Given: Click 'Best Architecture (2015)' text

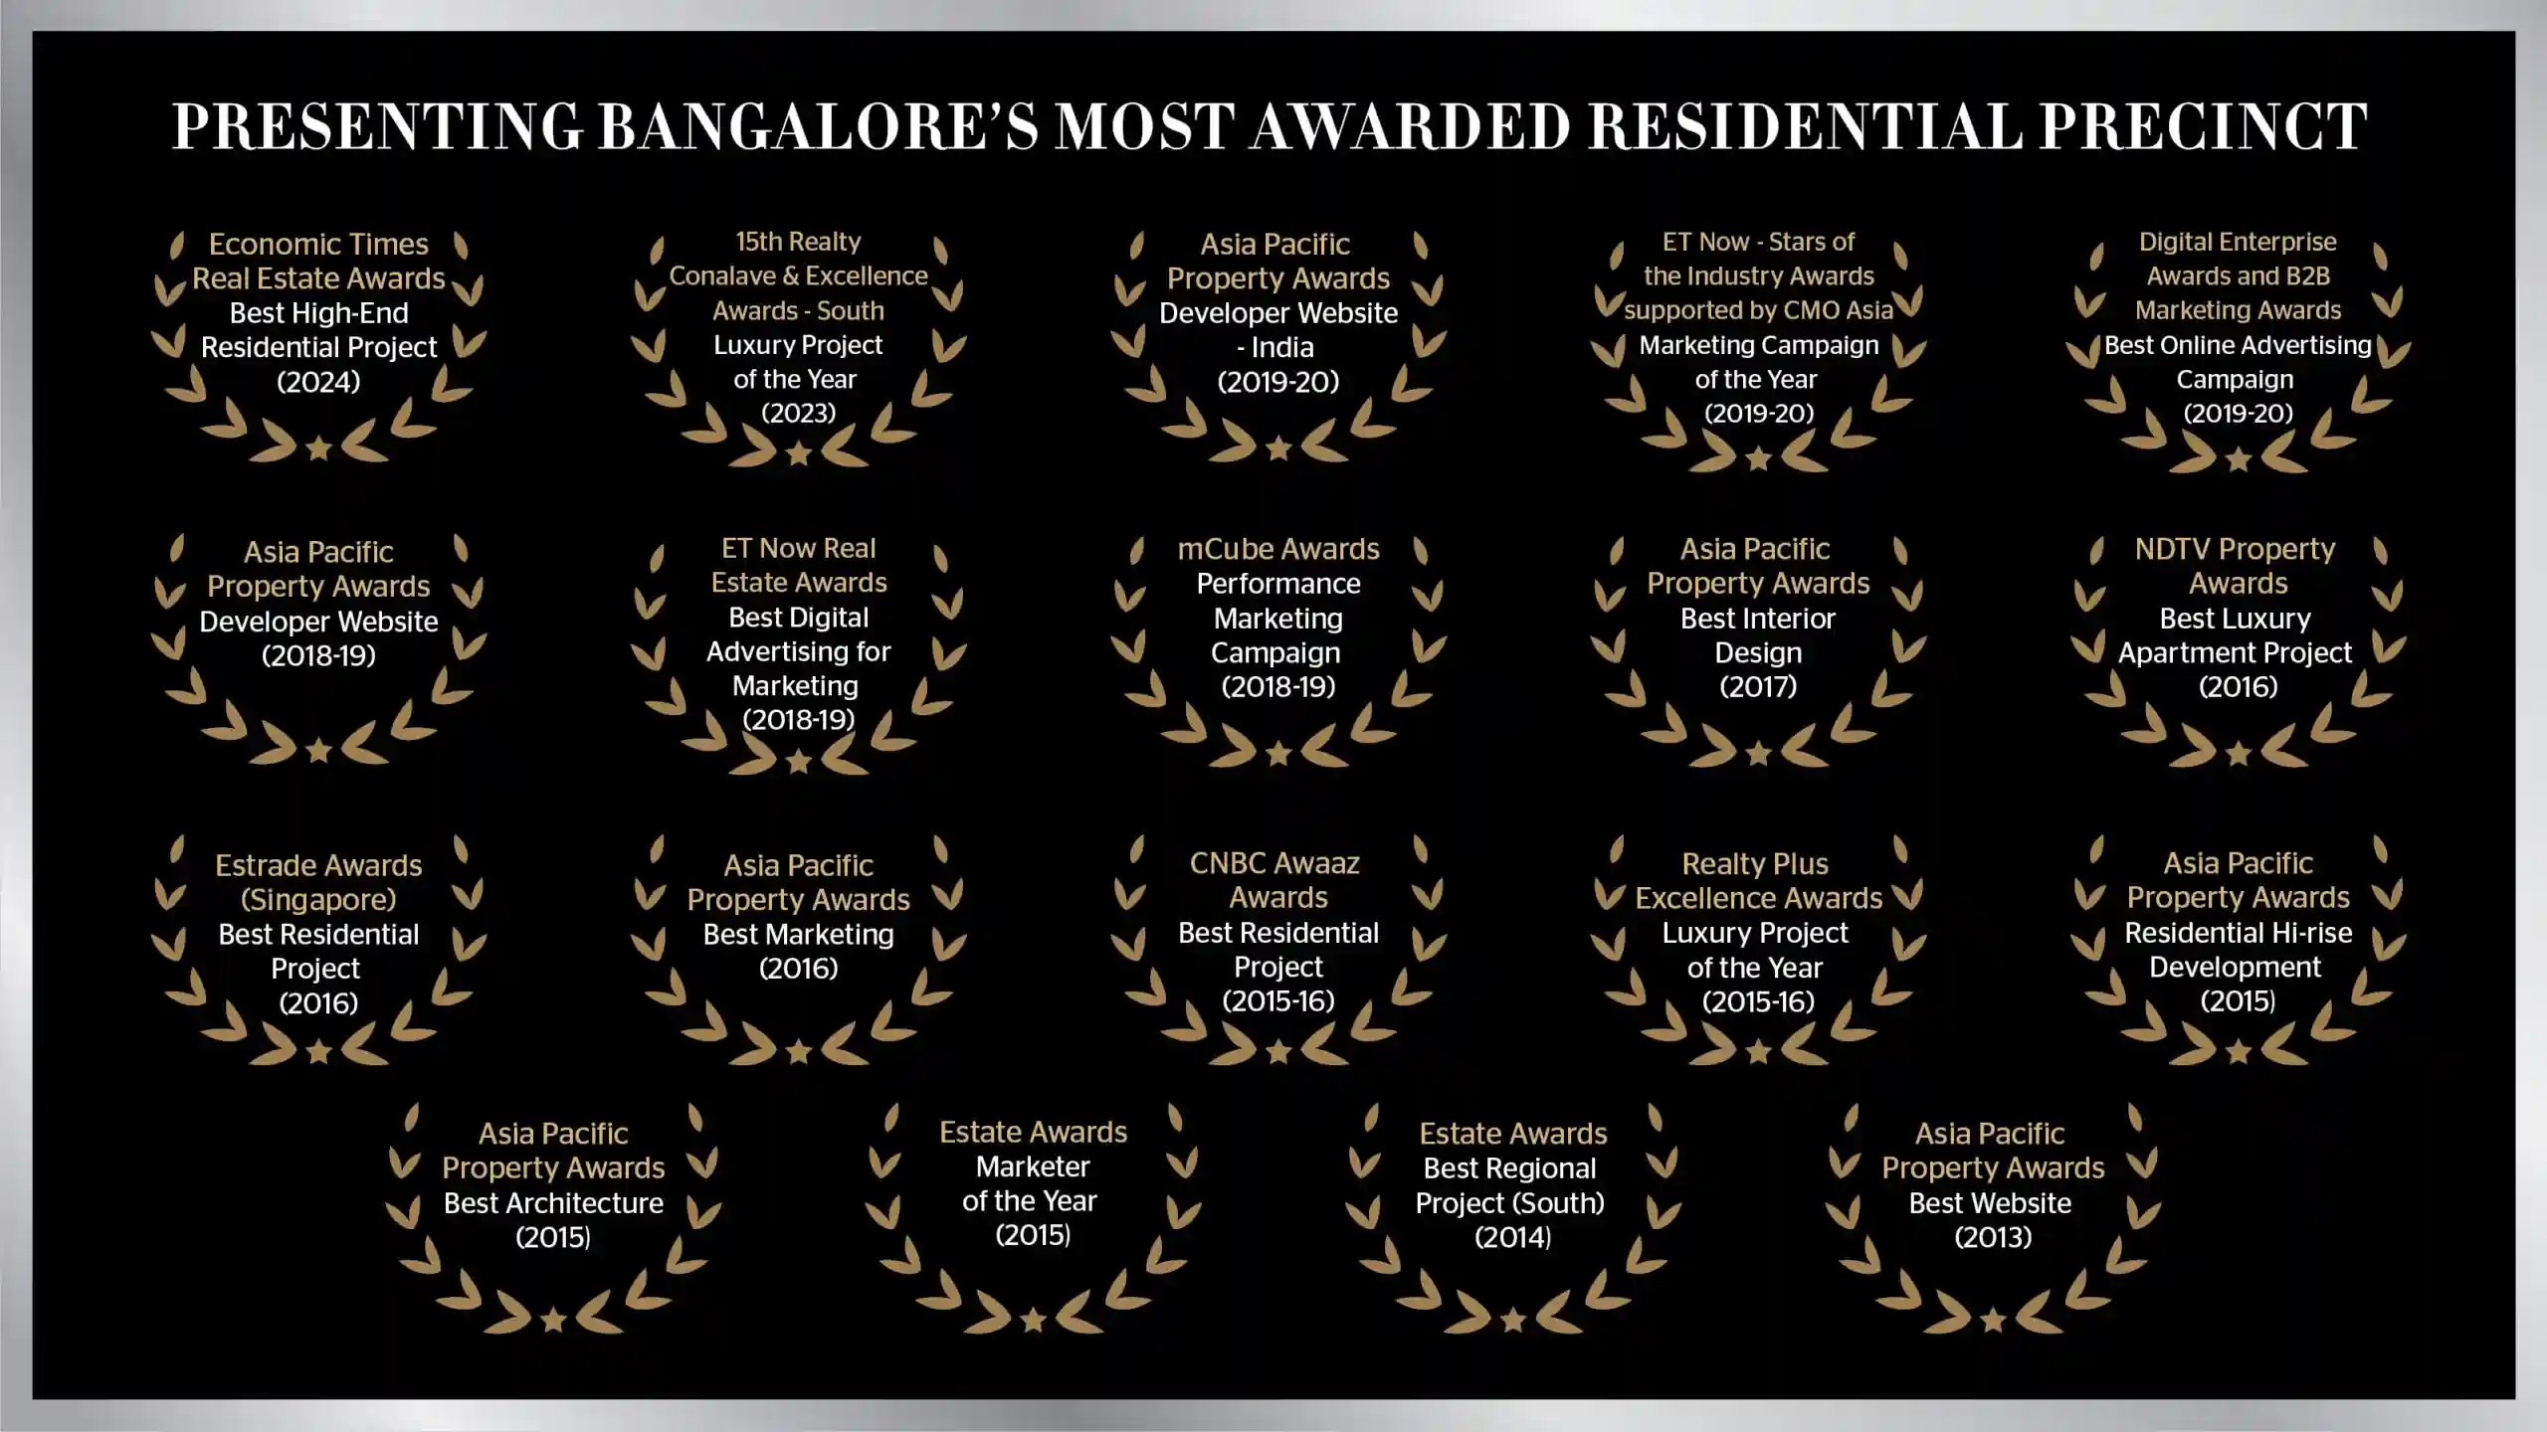Looking at the screenshot, I should coord(553,1220).
